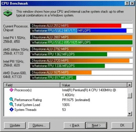
Task: Go to previous page with Back
Action: [x=74, y=126]
